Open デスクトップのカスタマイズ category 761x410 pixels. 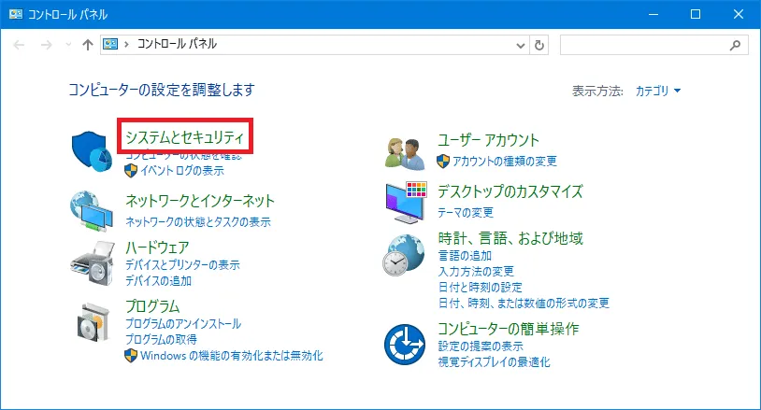pyautogui.click(x=510, y=191)
